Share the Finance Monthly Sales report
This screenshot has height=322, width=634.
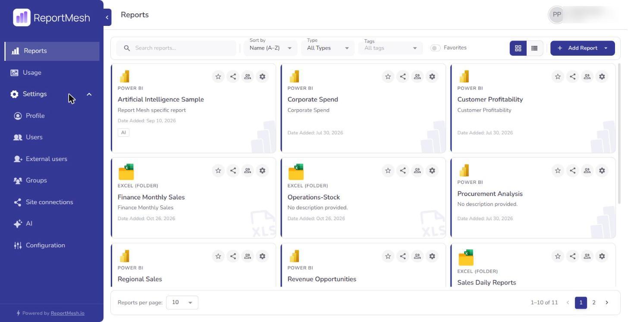(233, 170)
